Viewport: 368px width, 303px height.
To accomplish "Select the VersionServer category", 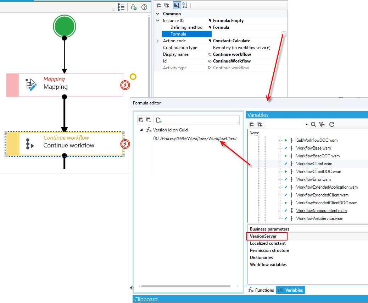I will pos(263,236).
